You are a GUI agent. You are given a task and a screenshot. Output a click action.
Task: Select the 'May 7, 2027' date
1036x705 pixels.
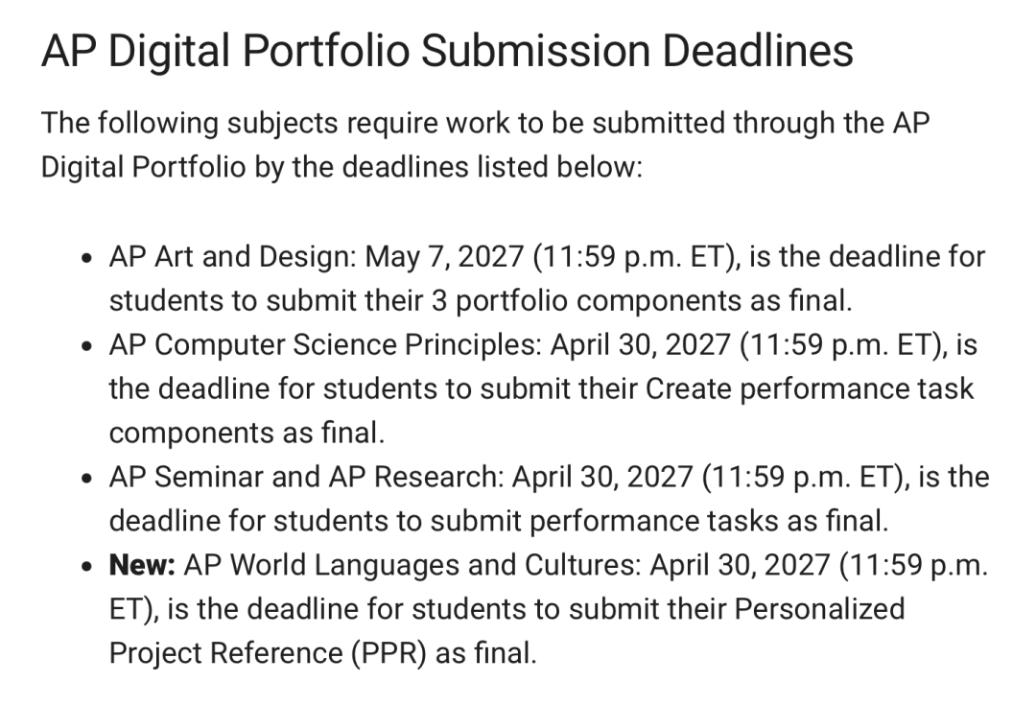pos(445,256)
